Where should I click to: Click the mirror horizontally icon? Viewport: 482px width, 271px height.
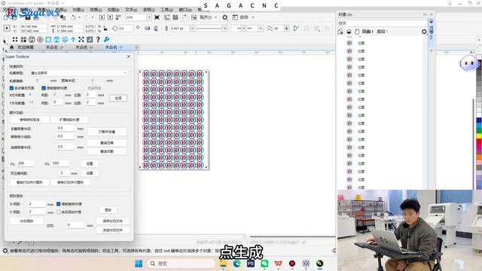[148, 29]
